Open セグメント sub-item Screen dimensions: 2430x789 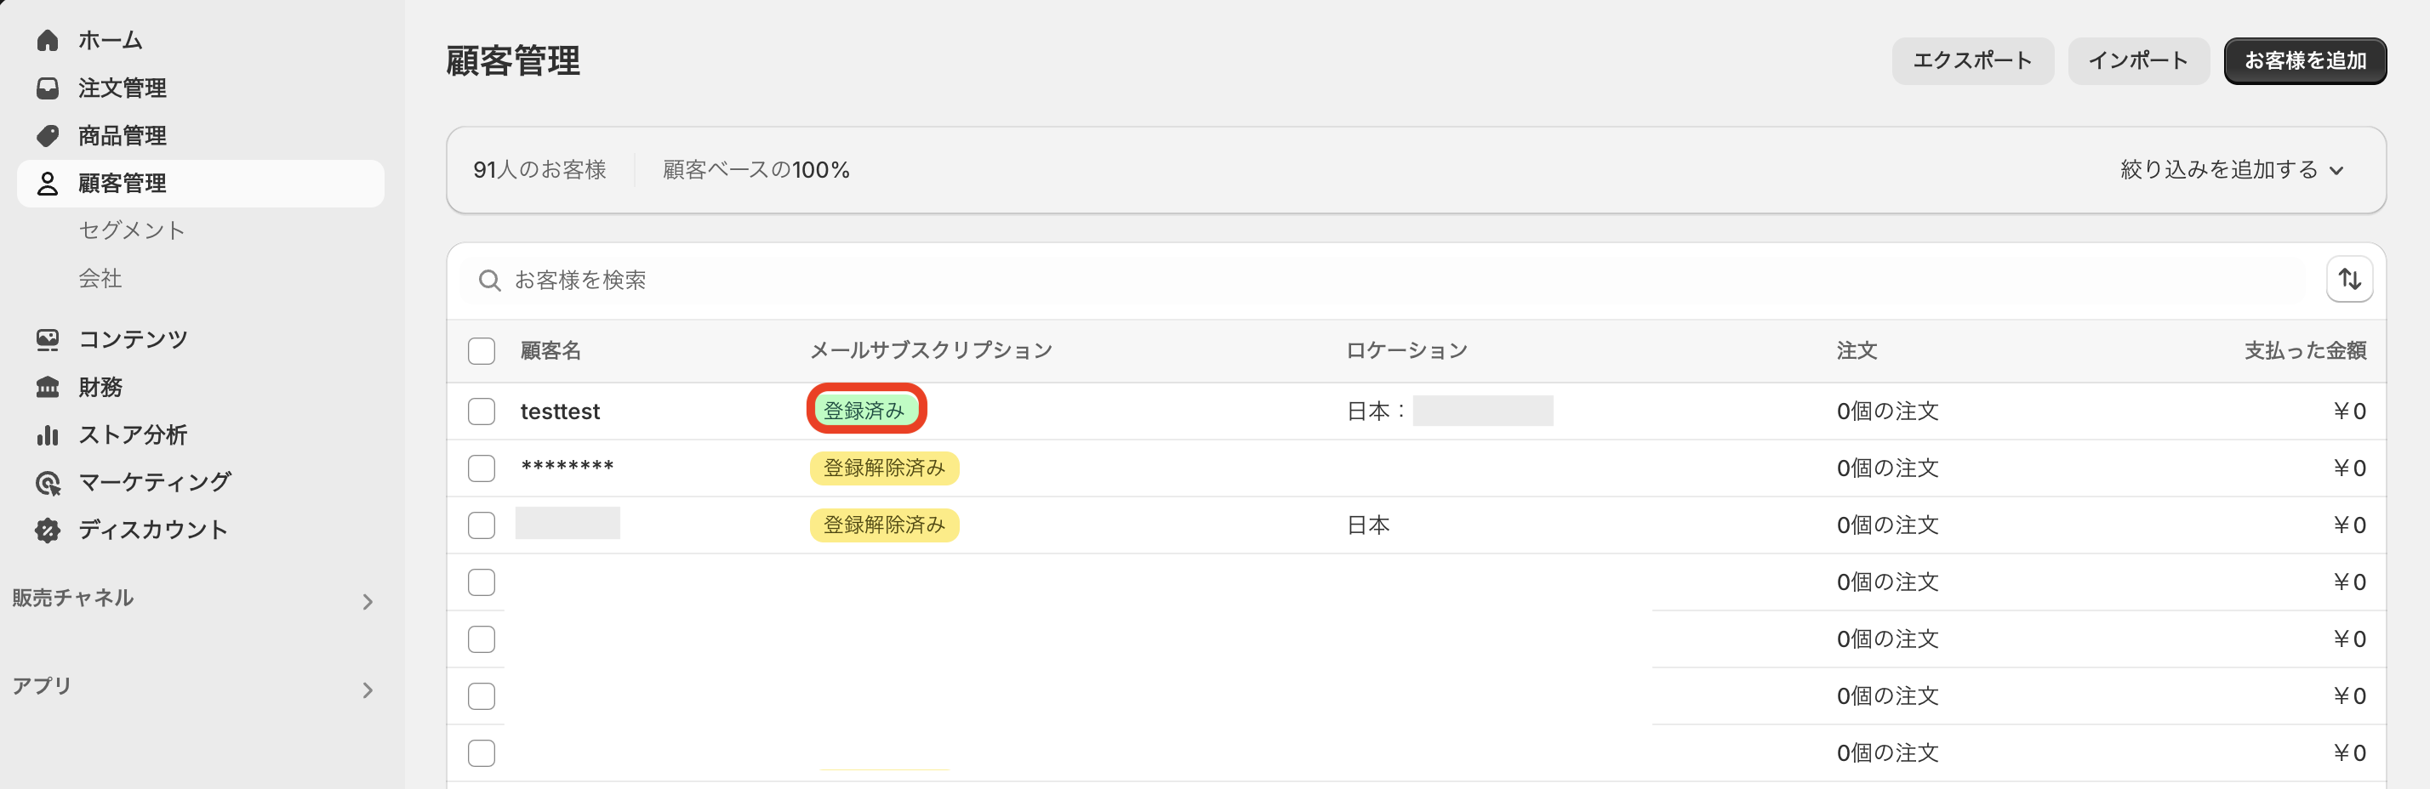pyautogui.click(x=131, y=231)
